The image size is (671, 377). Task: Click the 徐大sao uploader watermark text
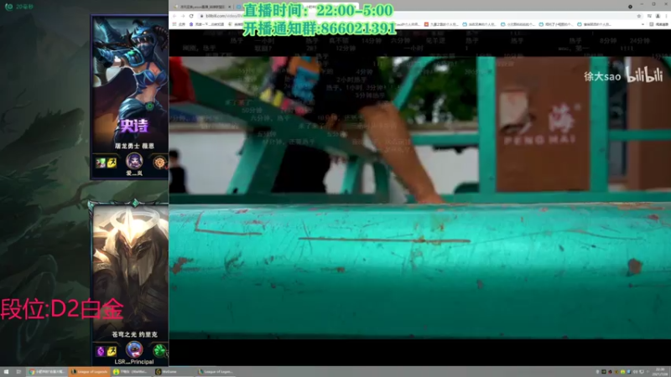point(602,76)
